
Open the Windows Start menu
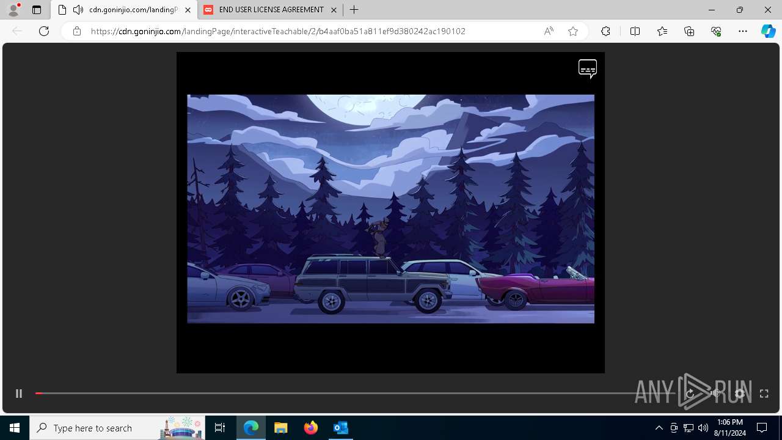[x=15, y=428]
